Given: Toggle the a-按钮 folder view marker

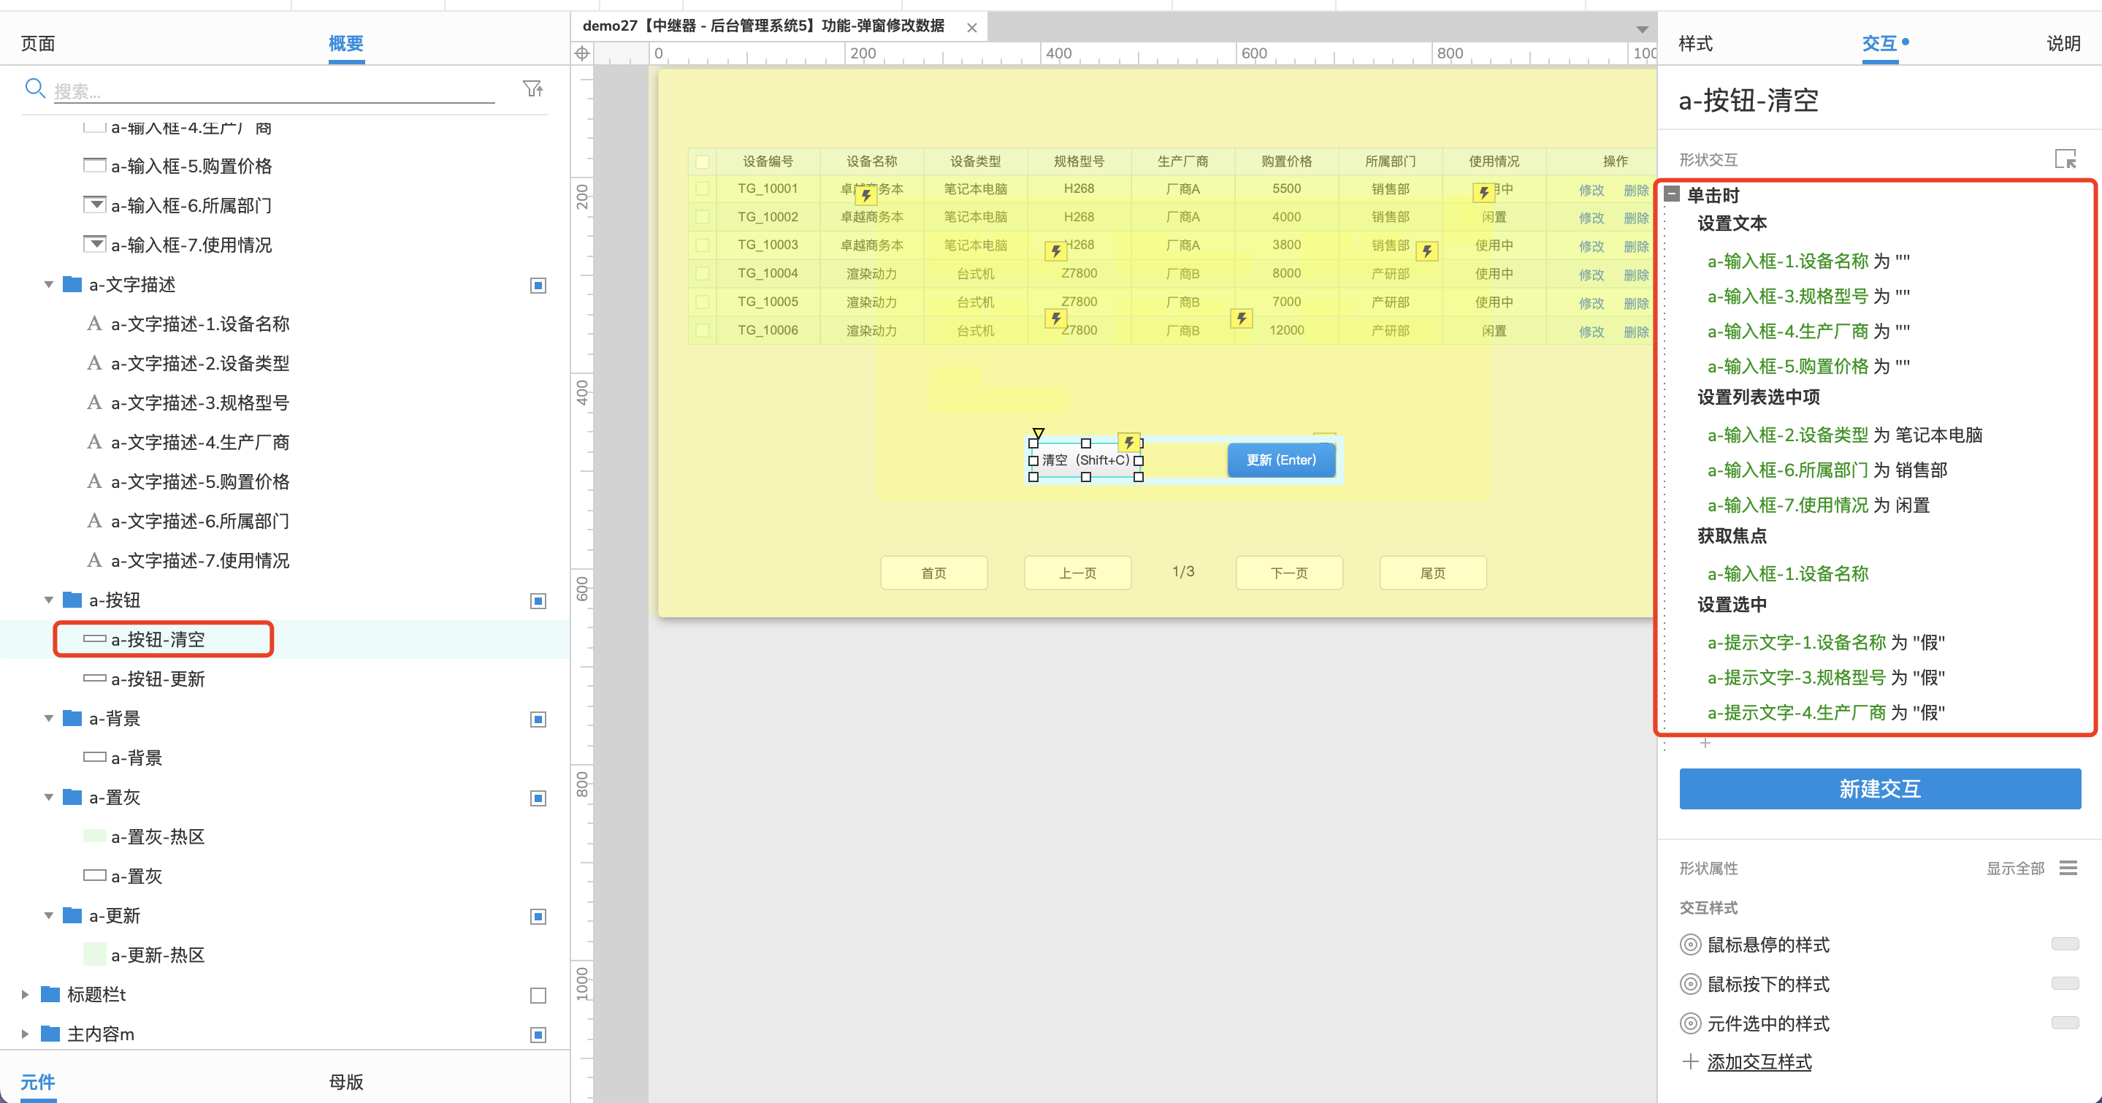Looking at the screenshot, I should (538, 600).
